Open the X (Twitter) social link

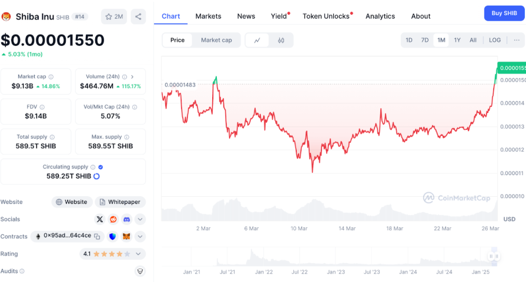click(99, 219)
